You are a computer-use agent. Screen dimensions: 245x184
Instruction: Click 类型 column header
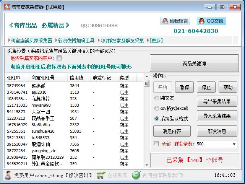click(x=127, y=78)
